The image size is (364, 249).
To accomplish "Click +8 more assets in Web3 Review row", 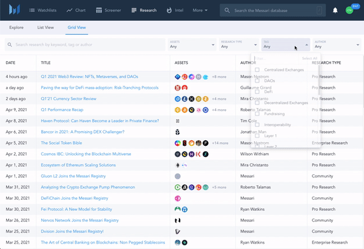I will (x=219, y=77).
